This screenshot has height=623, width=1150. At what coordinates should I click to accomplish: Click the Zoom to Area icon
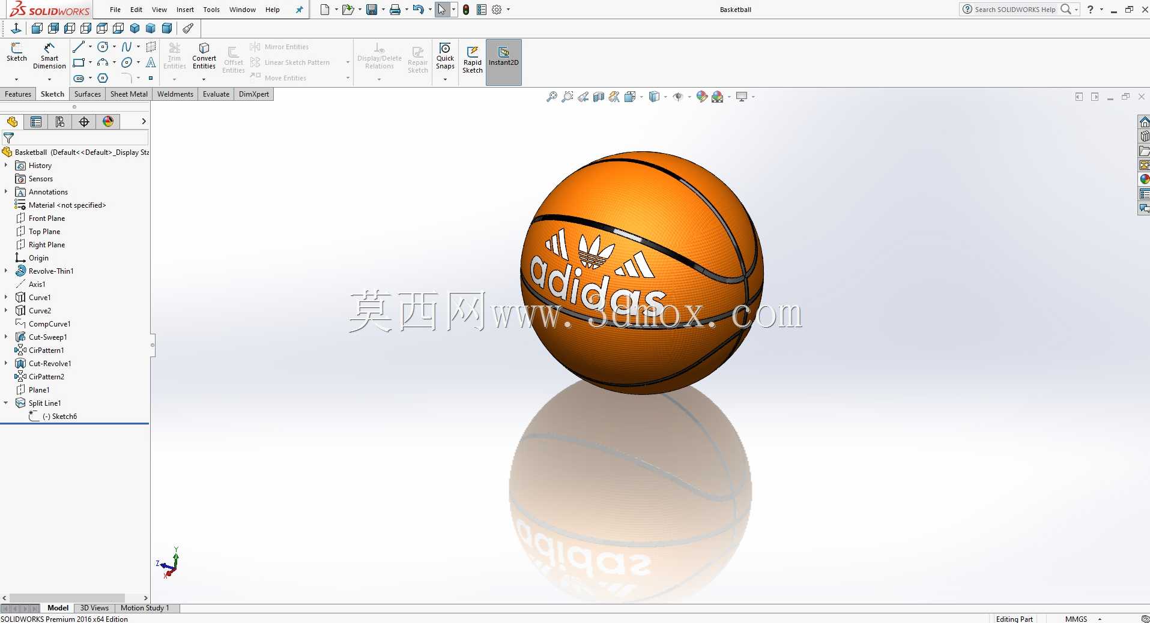(x=567, y=97)
